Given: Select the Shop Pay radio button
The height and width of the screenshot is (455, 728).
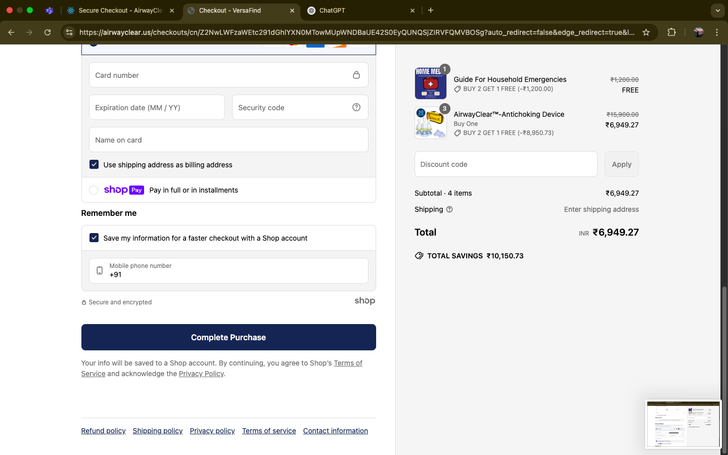Looking at the screenshot, I should pos(94,190).
